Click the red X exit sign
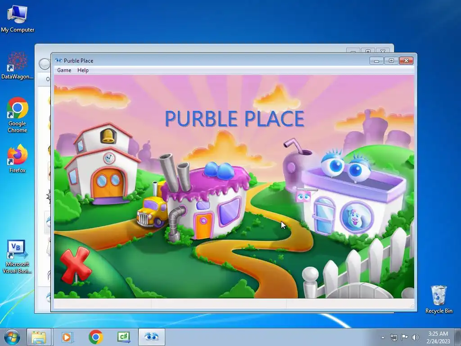 75,265
